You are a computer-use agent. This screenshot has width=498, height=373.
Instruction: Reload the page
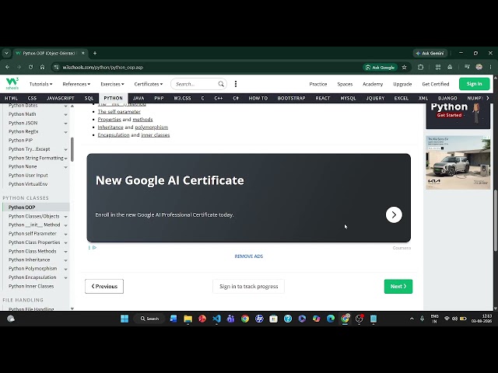(x=30, y=68)
